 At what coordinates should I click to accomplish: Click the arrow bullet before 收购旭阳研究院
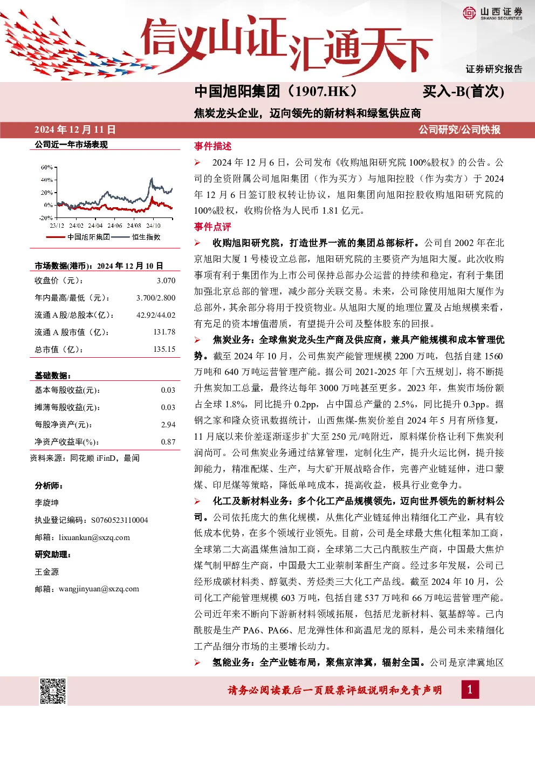click(x=197, y=243)
